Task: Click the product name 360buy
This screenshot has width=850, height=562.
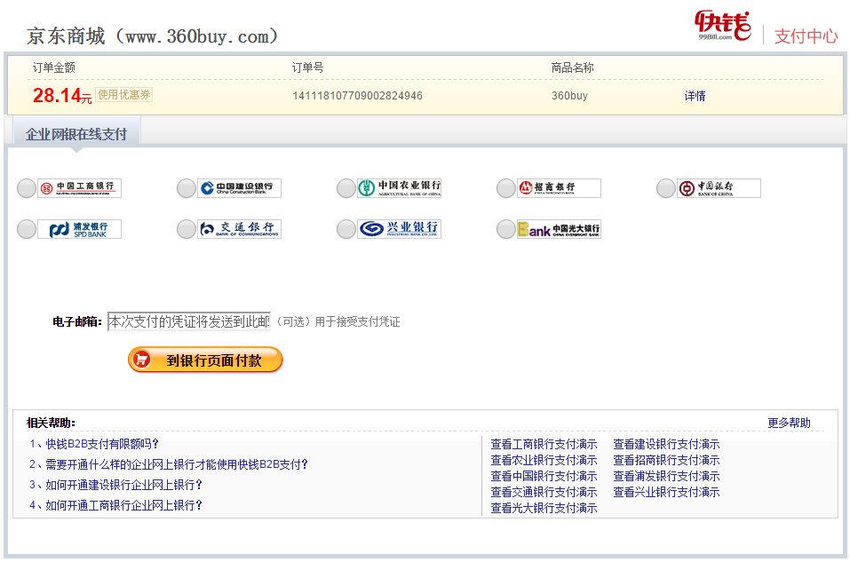Action: 569,96
